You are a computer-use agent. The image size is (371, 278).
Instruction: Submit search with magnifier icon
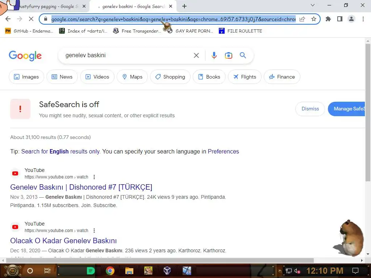coord(243,55)
